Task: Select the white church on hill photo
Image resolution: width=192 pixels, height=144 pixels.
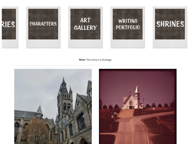Action: pyautogui.click(x=138, y=106)
